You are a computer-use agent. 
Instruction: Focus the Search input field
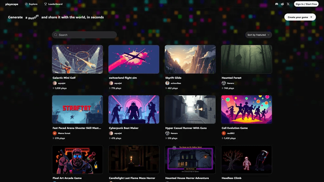pos(84,35)
